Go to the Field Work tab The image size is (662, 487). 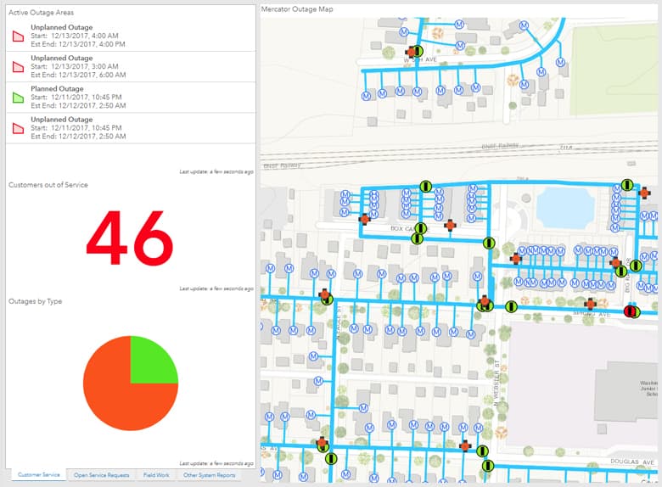(155, 475)
